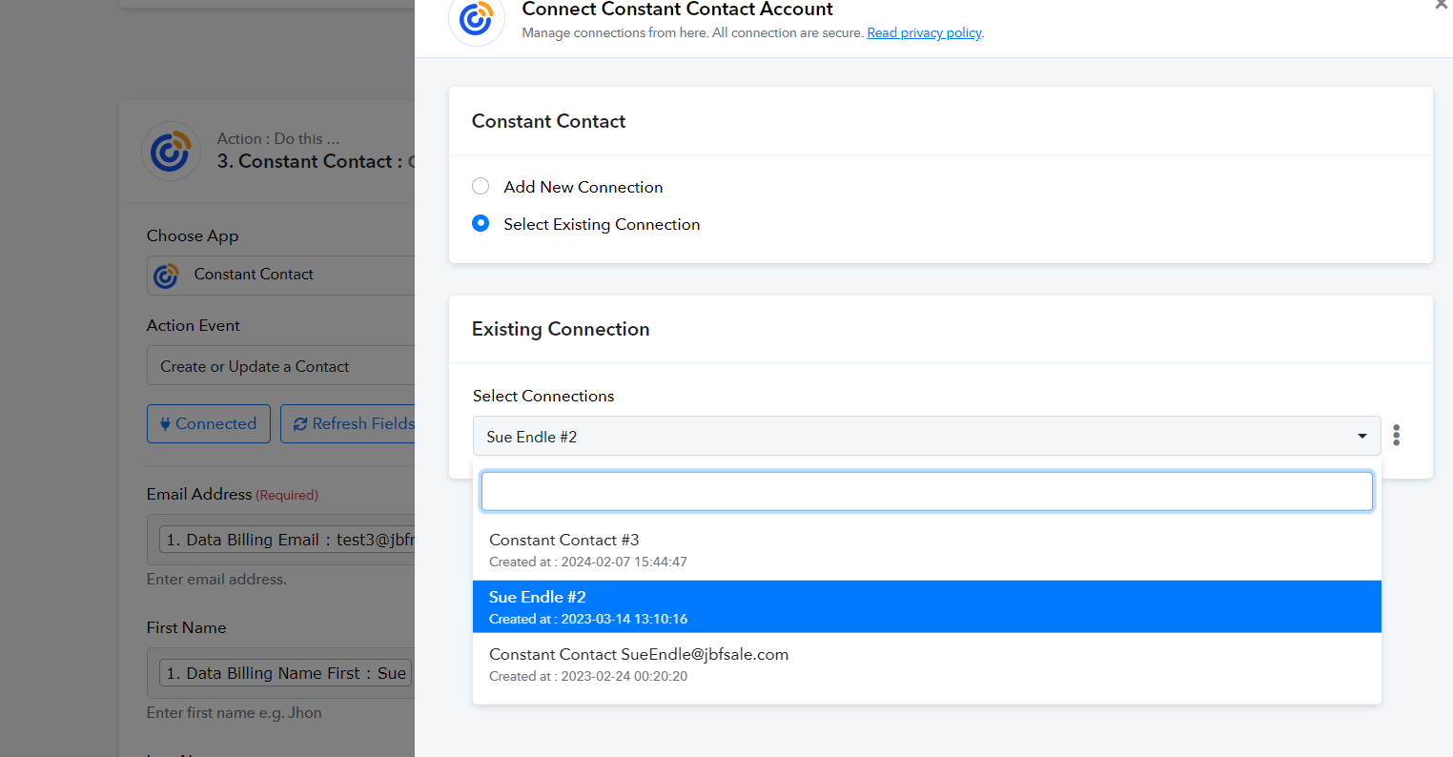The height and width of the screenshot is (757, 1453).
Task: Choose the Select Existing Connection radio option
Action: pos(481,224)
